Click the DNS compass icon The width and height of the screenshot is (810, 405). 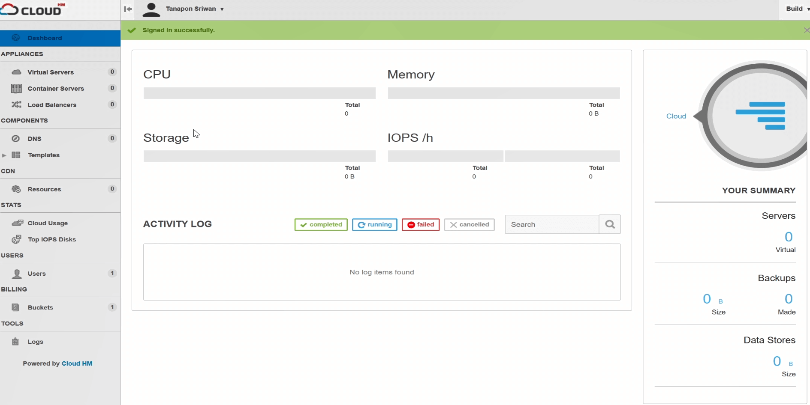coord(16,139)
